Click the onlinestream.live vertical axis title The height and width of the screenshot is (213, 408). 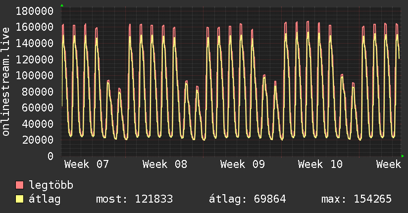6,82
